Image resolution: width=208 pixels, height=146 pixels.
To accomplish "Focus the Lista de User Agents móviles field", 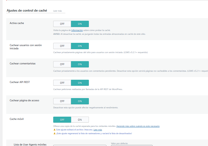I will click(80, 145).
